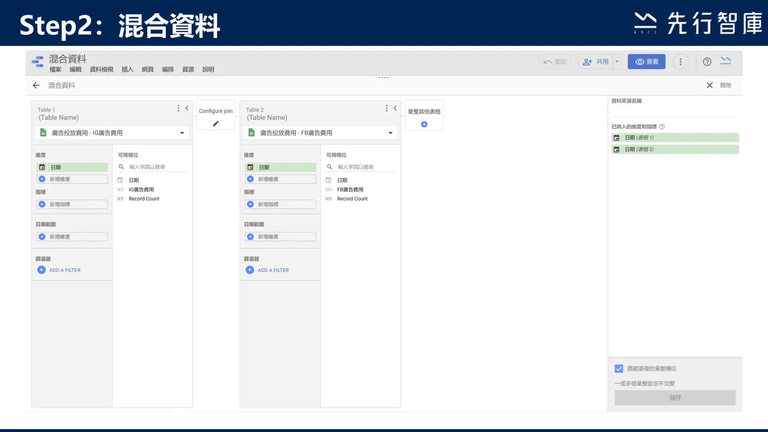Viewport: 768px width, 432px height.
Task: Open the 資源 menu
Action: coord(188,70)
